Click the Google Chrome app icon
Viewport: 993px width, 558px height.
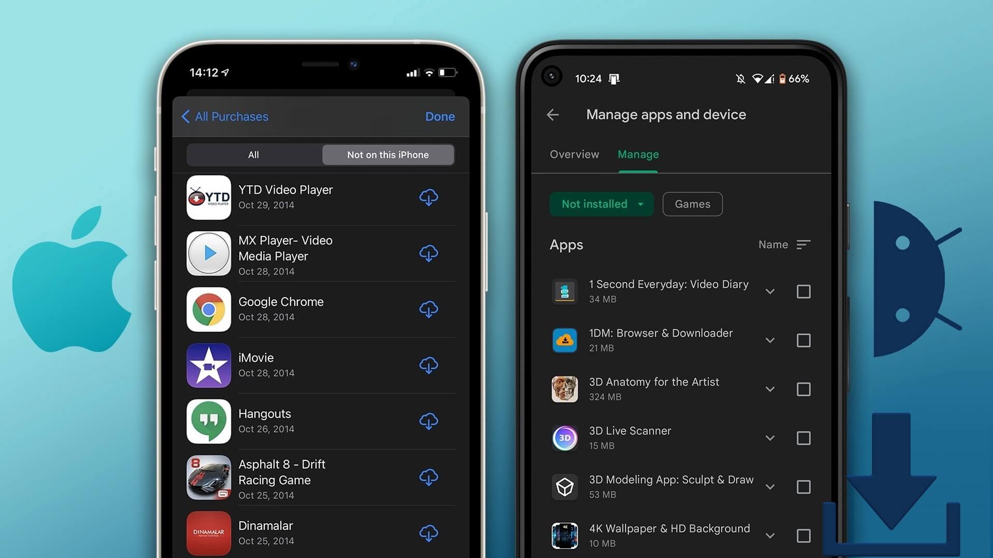[209, 308]
